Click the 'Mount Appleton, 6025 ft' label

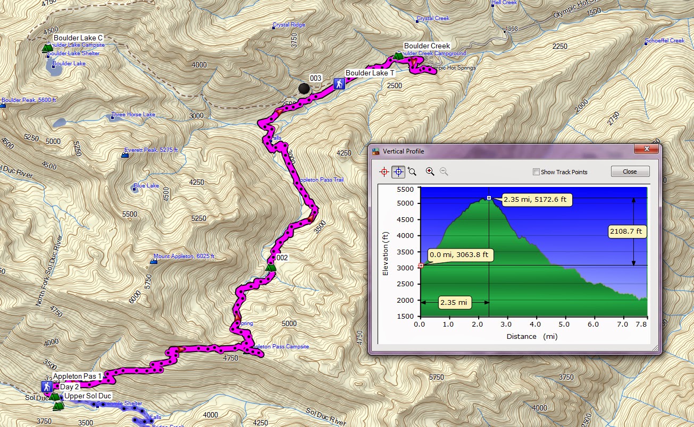[x=184, y=256]
